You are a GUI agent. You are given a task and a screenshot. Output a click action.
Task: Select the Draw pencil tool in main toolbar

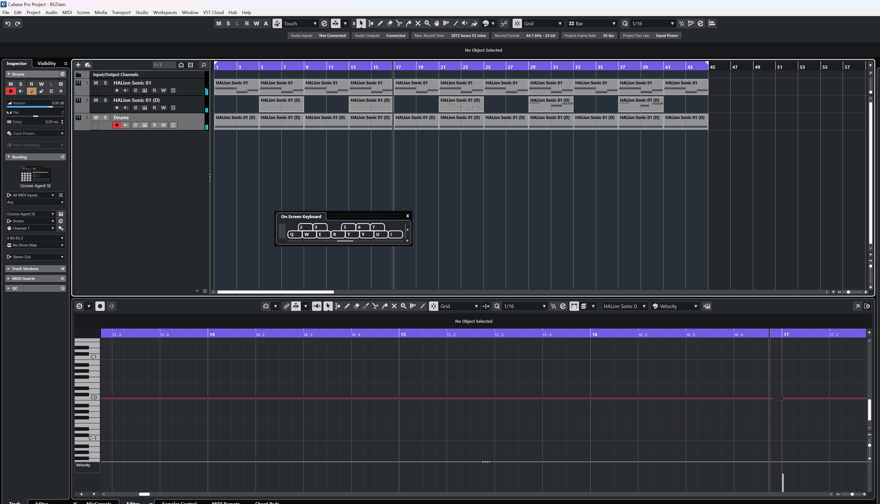tap(380, 24)
